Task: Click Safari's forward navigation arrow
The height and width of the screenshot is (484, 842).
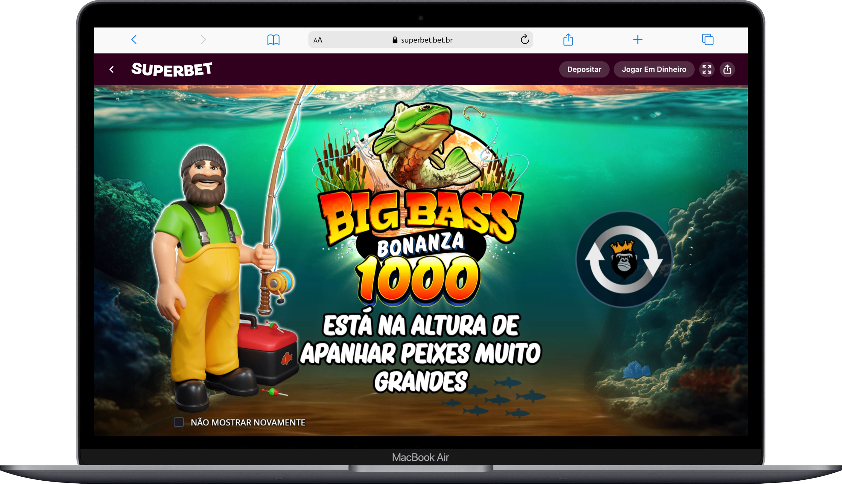Action: tap(203, 40)
